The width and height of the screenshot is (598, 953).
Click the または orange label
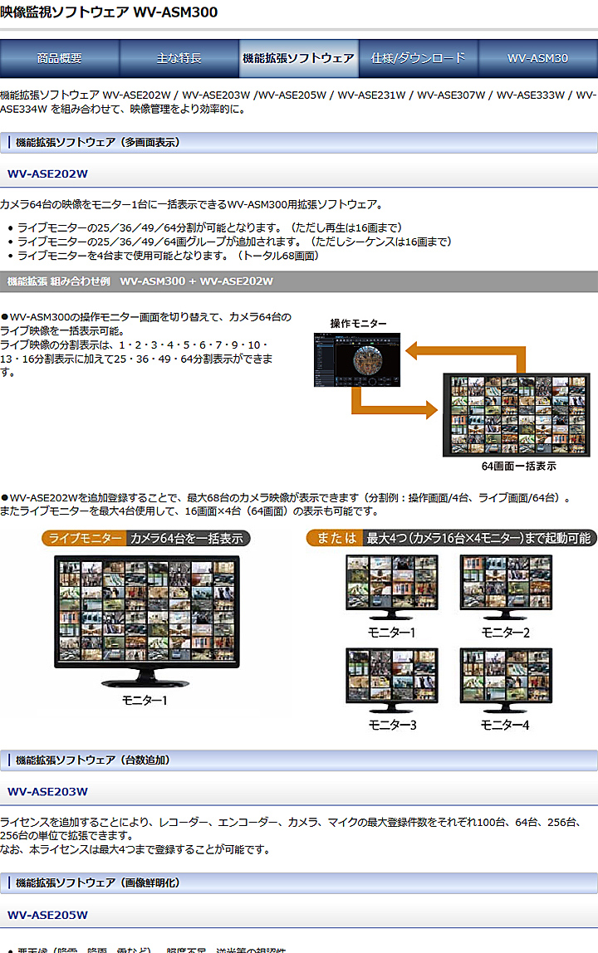point(336,539)
